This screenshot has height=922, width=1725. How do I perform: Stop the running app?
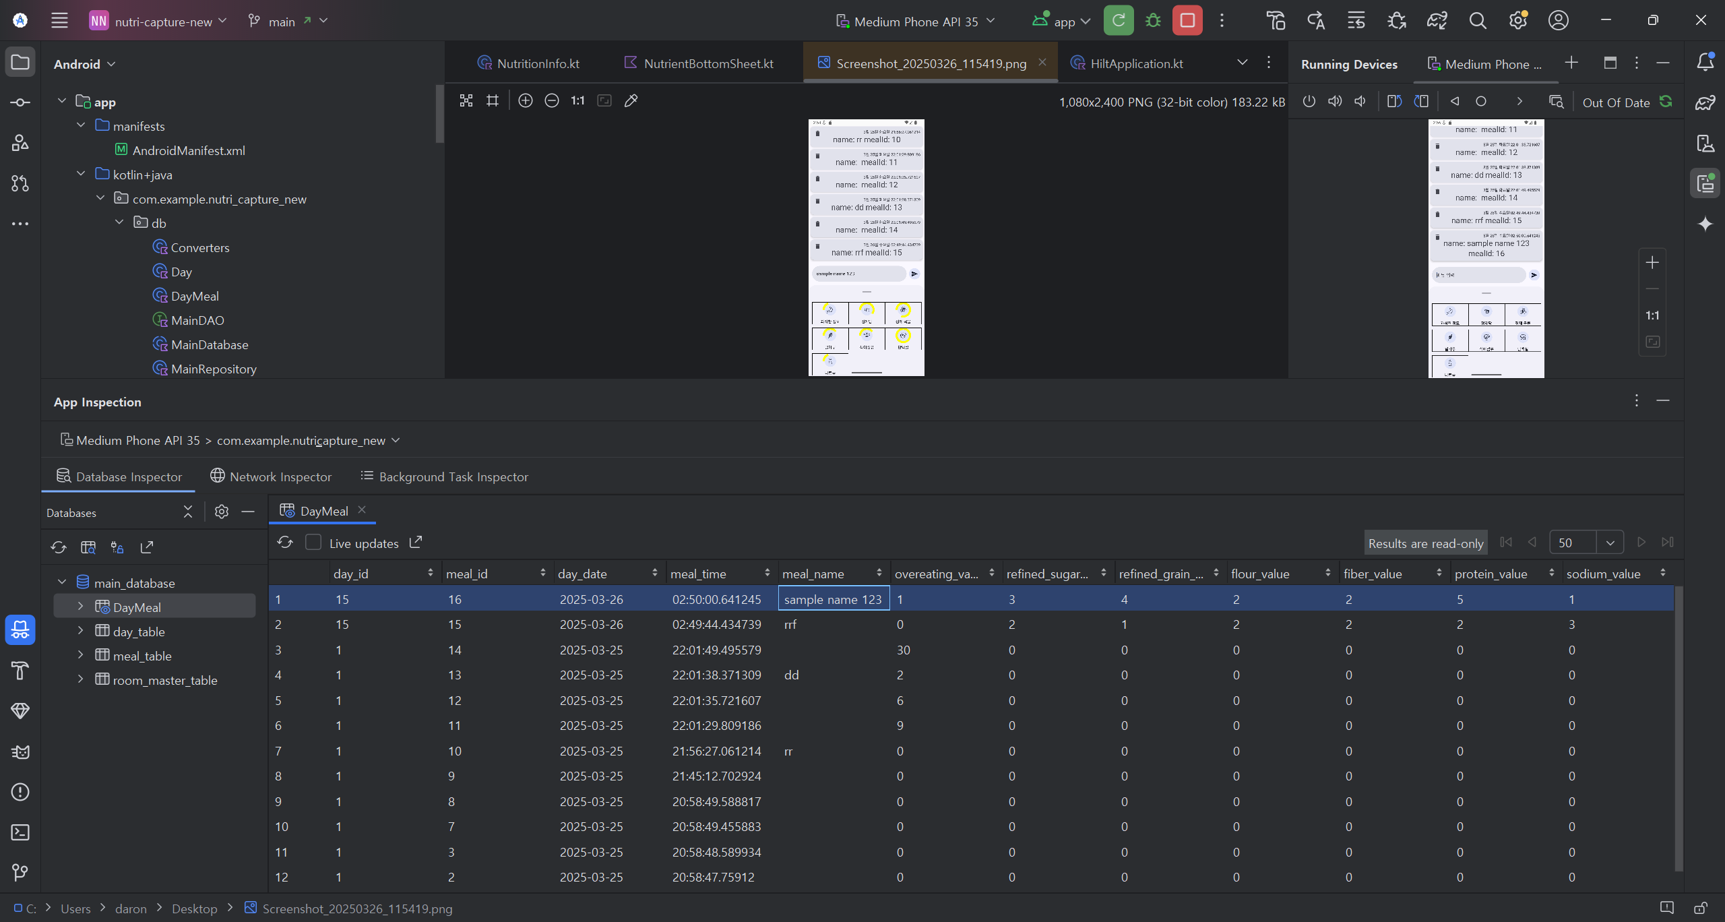point(1187,20)
